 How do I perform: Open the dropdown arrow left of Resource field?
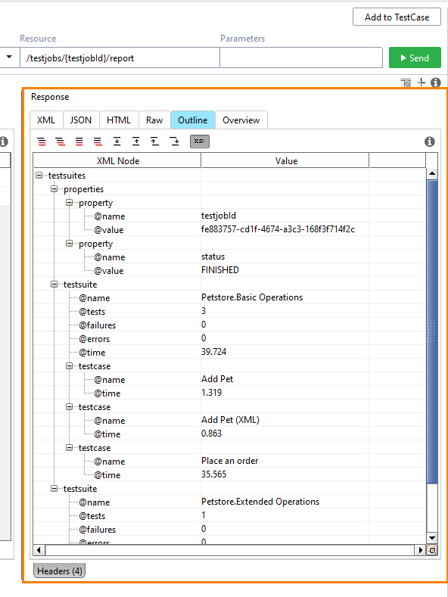[x=9, y=58]
